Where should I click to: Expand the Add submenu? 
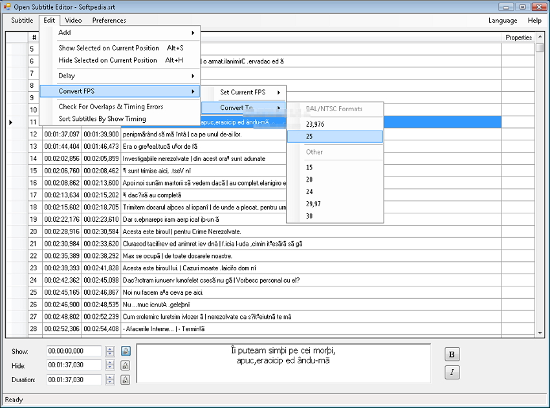point(120,32)
